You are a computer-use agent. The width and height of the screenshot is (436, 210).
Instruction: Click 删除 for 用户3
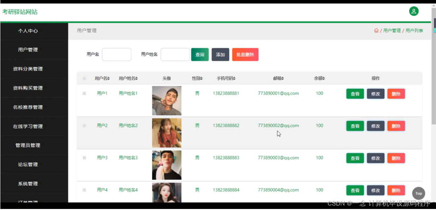[396, 158]
